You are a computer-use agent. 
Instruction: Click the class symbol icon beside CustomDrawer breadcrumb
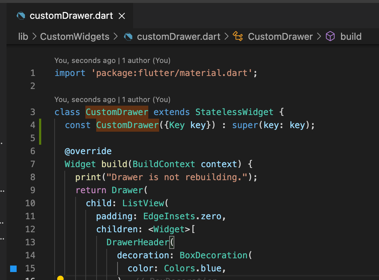point(238,36)
